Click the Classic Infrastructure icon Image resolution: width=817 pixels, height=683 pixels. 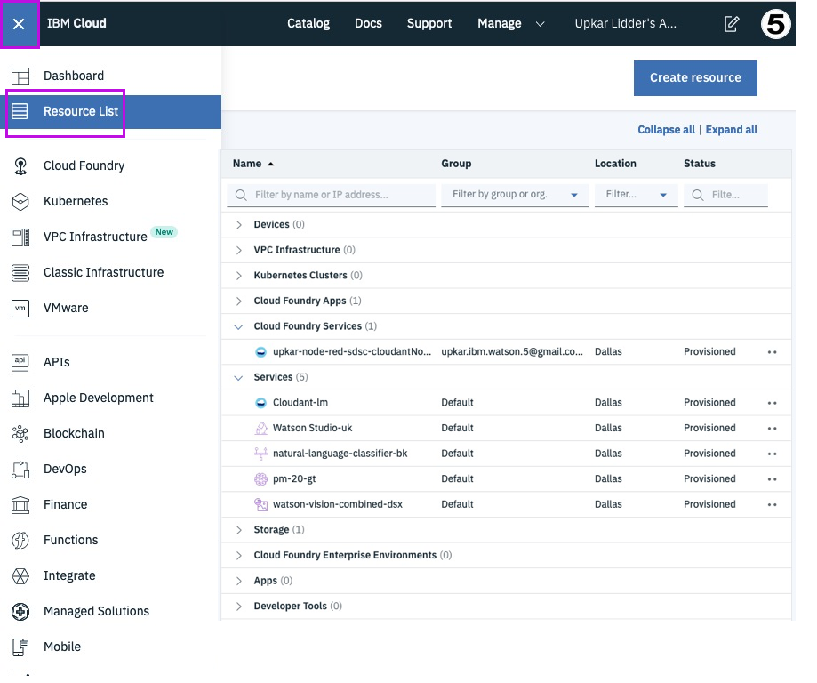(20, 273)
